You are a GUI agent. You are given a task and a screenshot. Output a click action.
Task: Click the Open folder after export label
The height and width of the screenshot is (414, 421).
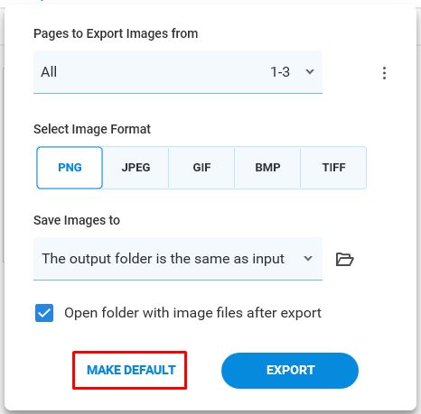pos(192,313)
